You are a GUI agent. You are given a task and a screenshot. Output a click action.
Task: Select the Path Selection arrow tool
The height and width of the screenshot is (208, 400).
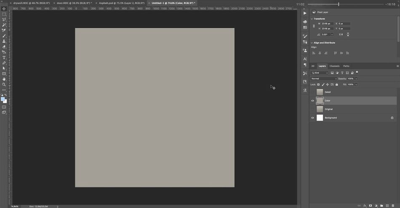coord(4,68)
